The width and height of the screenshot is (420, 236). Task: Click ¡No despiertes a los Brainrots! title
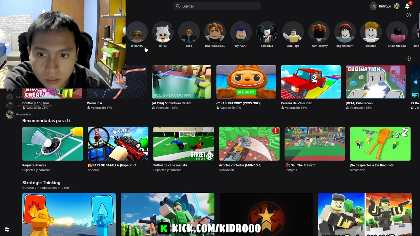point(372,165)
